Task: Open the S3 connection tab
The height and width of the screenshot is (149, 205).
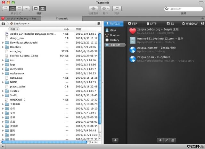Action: click(170, 24)
